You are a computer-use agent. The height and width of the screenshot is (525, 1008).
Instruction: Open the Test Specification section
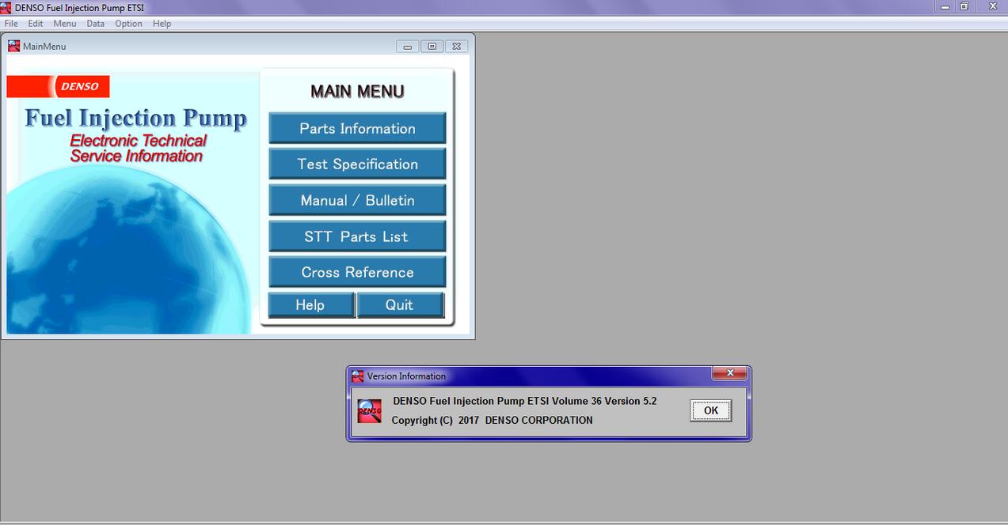pos(357,164)
